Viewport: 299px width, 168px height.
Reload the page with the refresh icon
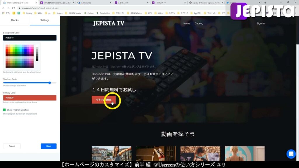(13, 8)
